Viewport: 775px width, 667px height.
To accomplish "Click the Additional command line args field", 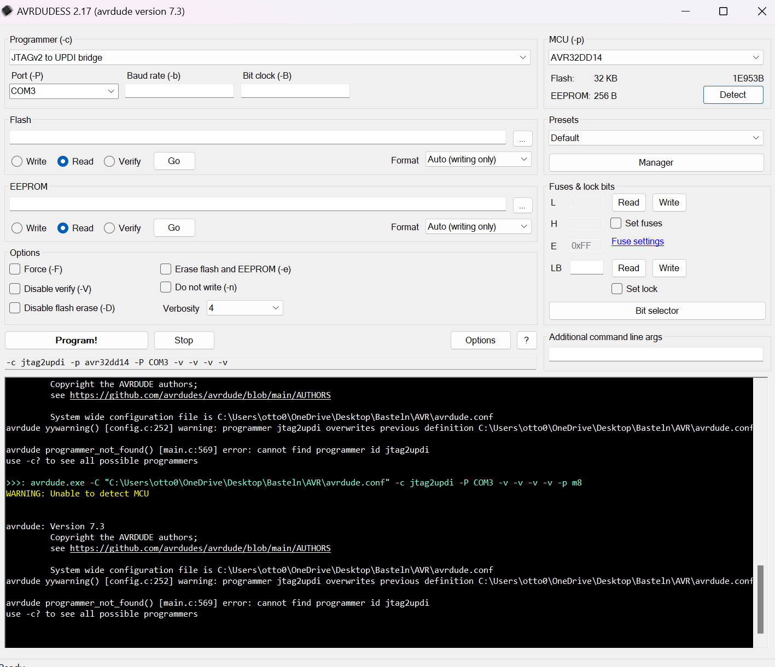I will [656, 354].
